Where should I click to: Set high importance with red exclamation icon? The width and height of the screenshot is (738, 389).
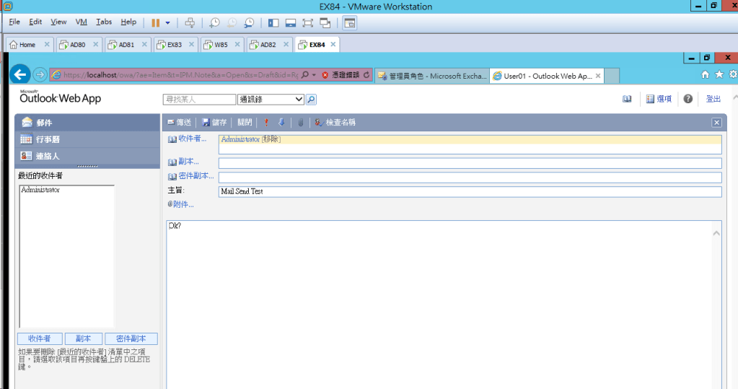tap(266, 123)
